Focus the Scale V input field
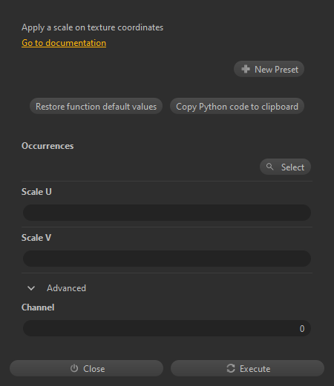This screenshot has height=386, width=334. (167, 259)
